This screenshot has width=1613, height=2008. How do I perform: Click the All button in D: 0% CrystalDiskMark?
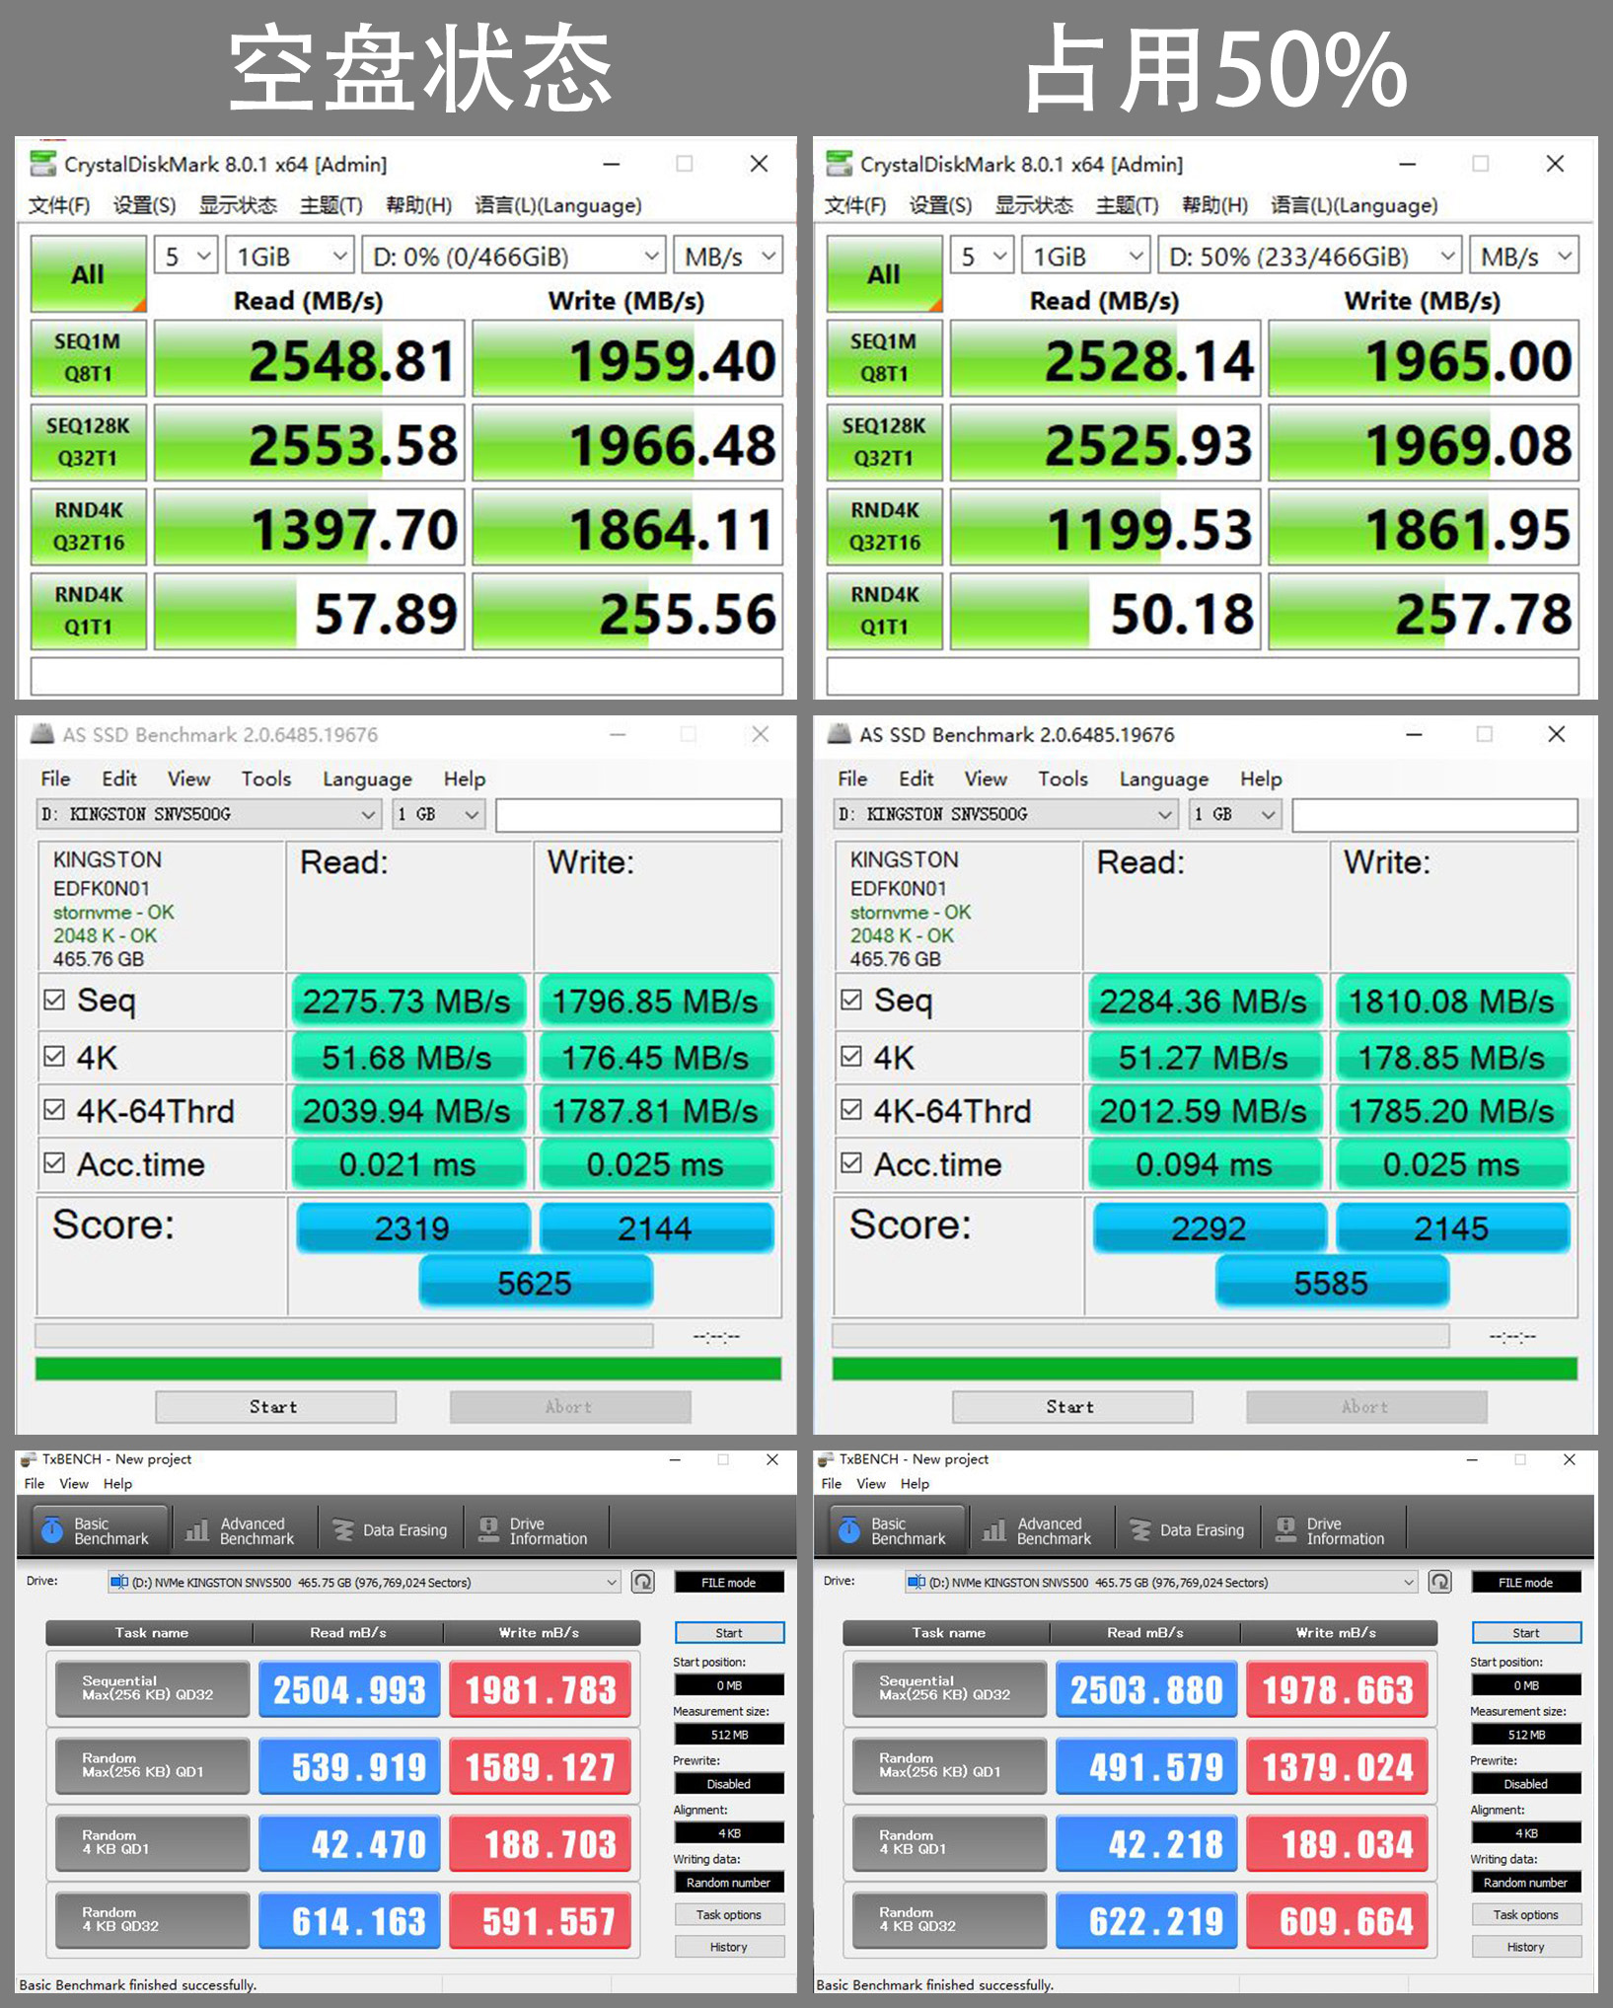(x=88, y=273)
